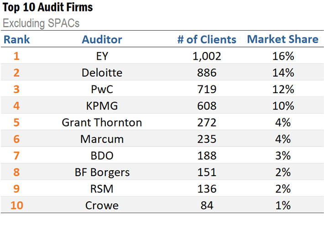Select the Crowe auditor cell
The image size is (324, 225).
pos(102,205)
